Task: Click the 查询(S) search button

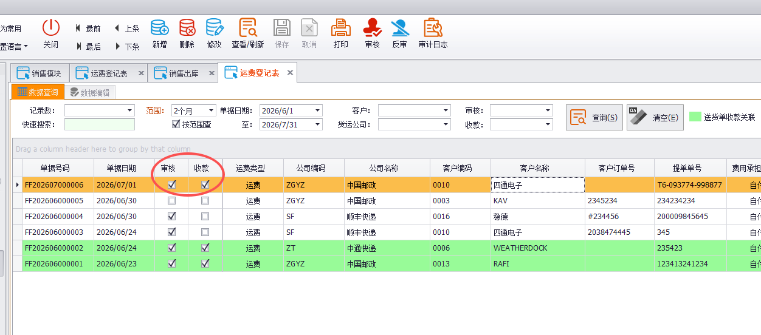Action: point(594,118)
